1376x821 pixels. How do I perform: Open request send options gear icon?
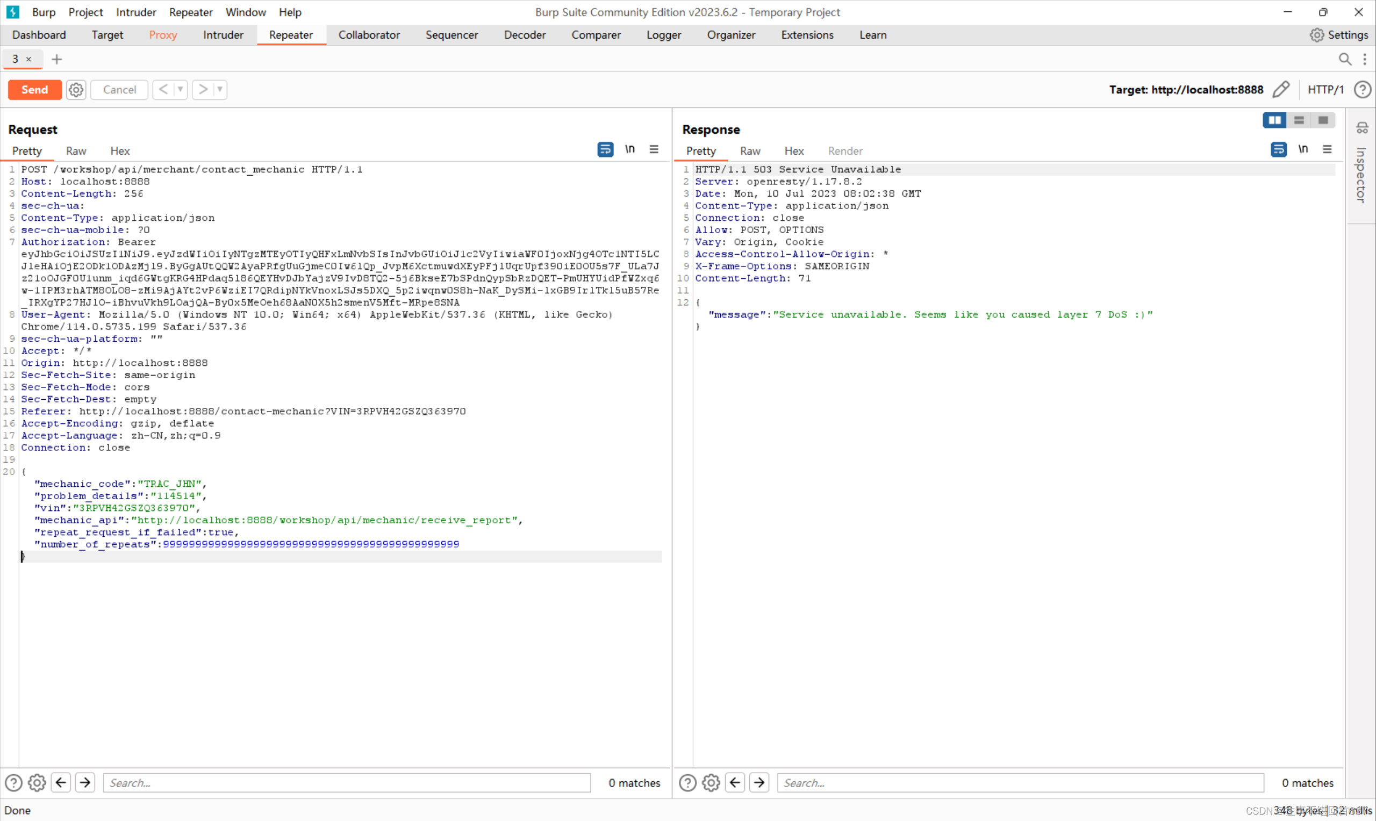(76, 90)
